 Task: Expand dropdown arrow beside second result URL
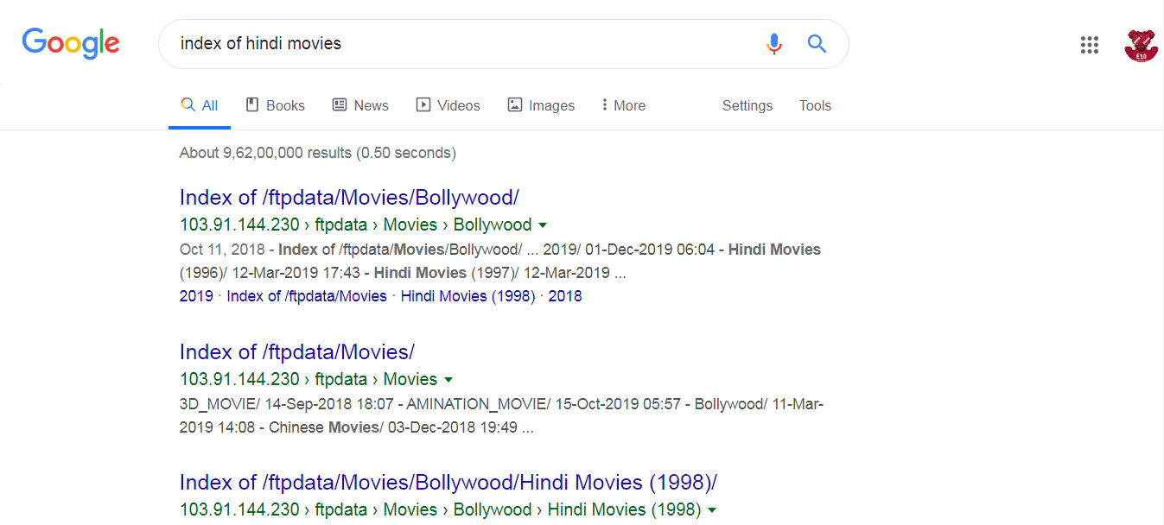(448, 380)
